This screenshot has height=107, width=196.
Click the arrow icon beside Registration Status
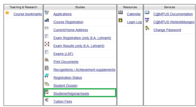click(47, 76)
